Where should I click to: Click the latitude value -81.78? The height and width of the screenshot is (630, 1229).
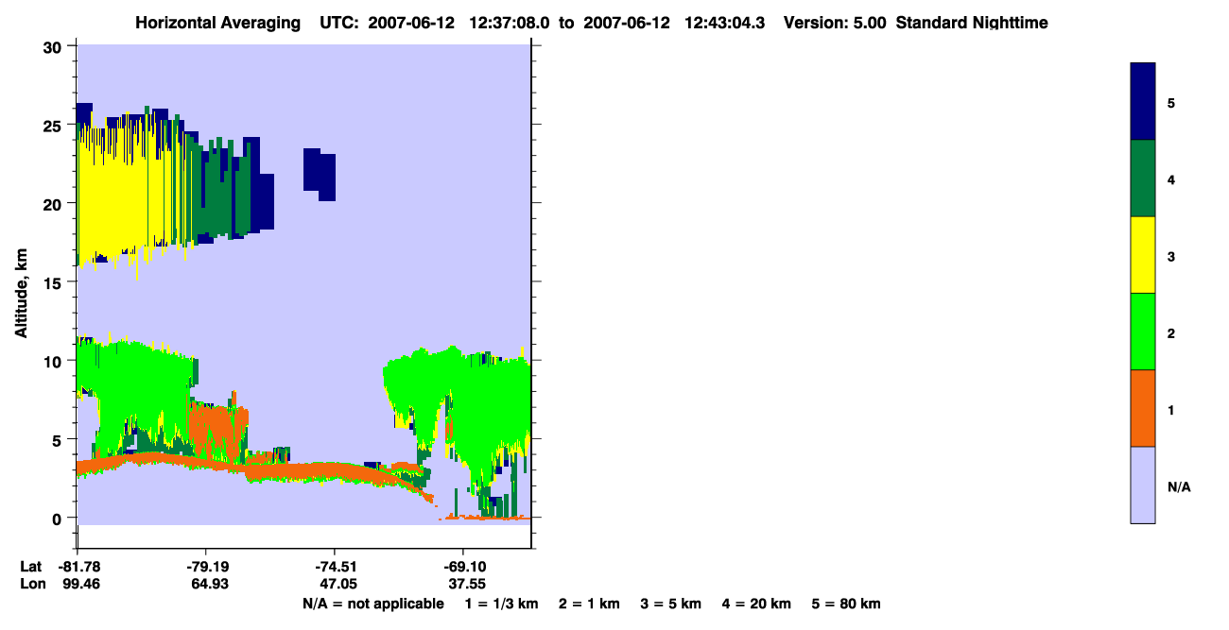pos(78,567)
